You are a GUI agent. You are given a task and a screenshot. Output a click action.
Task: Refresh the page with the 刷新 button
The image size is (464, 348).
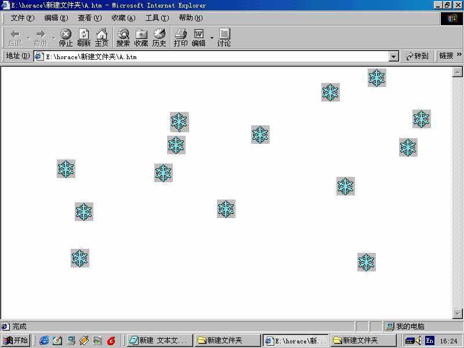pyautogui.click(x=84, y=38)
